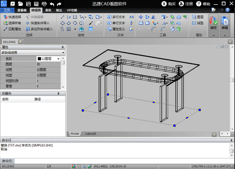Open the 文件 file menu

click(7, 10)
